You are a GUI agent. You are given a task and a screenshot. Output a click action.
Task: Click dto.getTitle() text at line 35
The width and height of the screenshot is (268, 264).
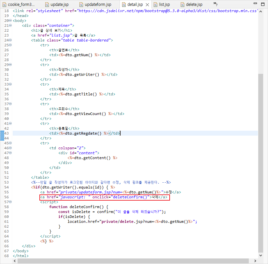pos(81,94)
